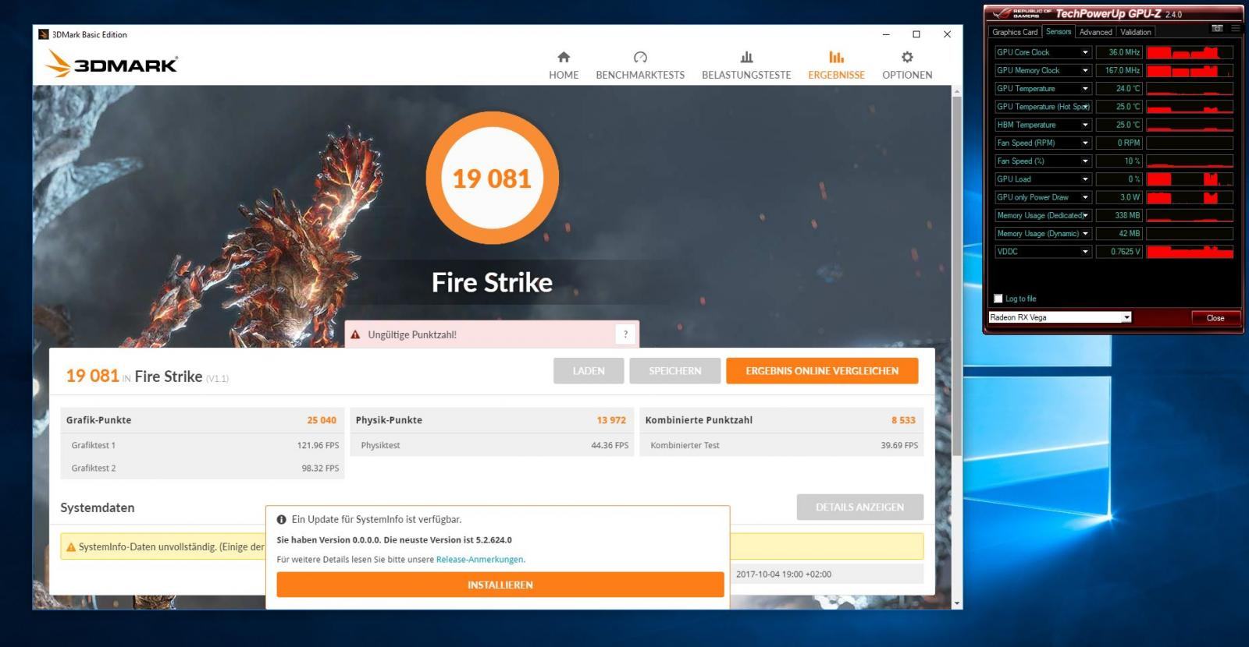1249x647 pixels.
Task: Click the 3DMark logo in the header
Action: coord(112,63)
